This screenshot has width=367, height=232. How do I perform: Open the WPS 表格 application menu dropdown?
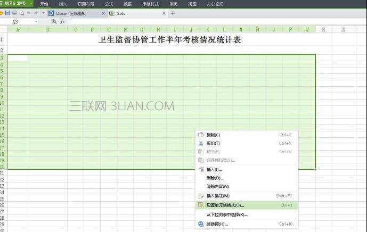(x=31, y=4)
